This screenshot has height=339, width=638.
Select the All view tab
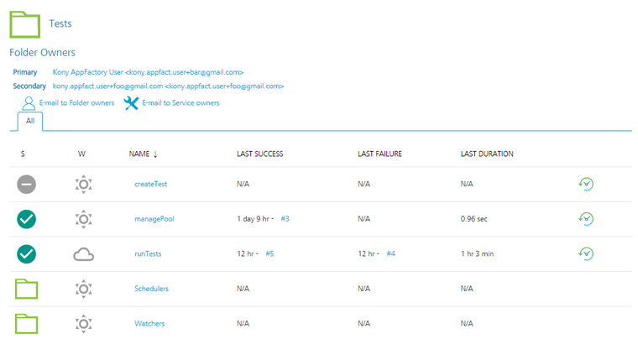(30, 121)
